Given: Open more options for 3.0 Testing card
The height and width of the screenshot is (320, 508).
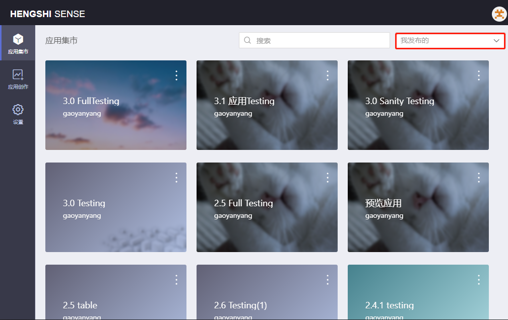Looking at the screenshot, I should [176, 177].
